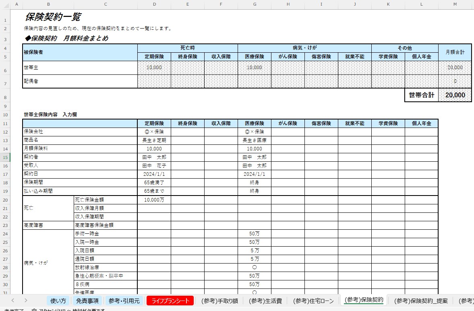474x311 pixels.
Task: Select column M header
Action: point(455,4)
